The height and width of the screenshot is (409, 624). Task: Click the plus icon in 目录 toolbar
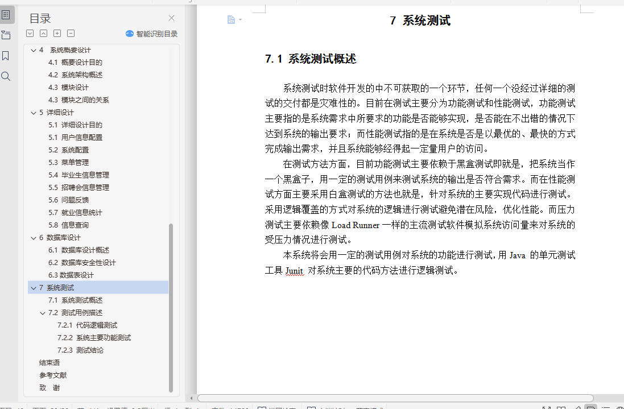pos(57,34)
